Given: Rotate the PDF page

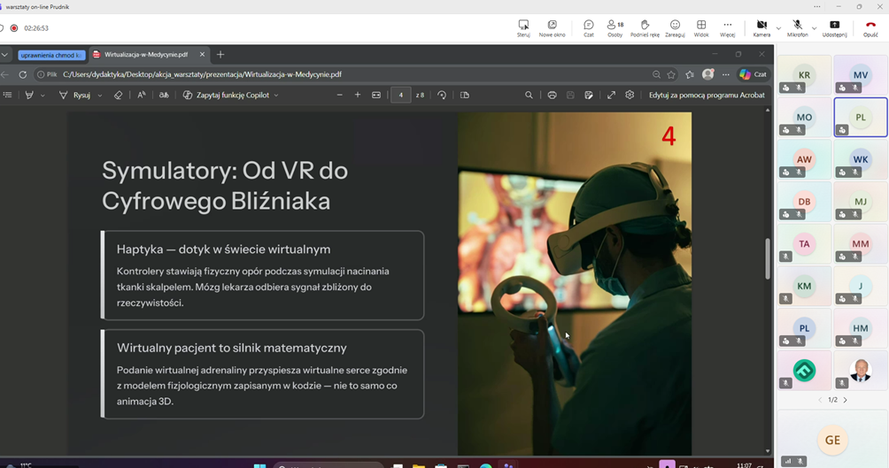Looking at the screenshot, I should coord(442,95).
